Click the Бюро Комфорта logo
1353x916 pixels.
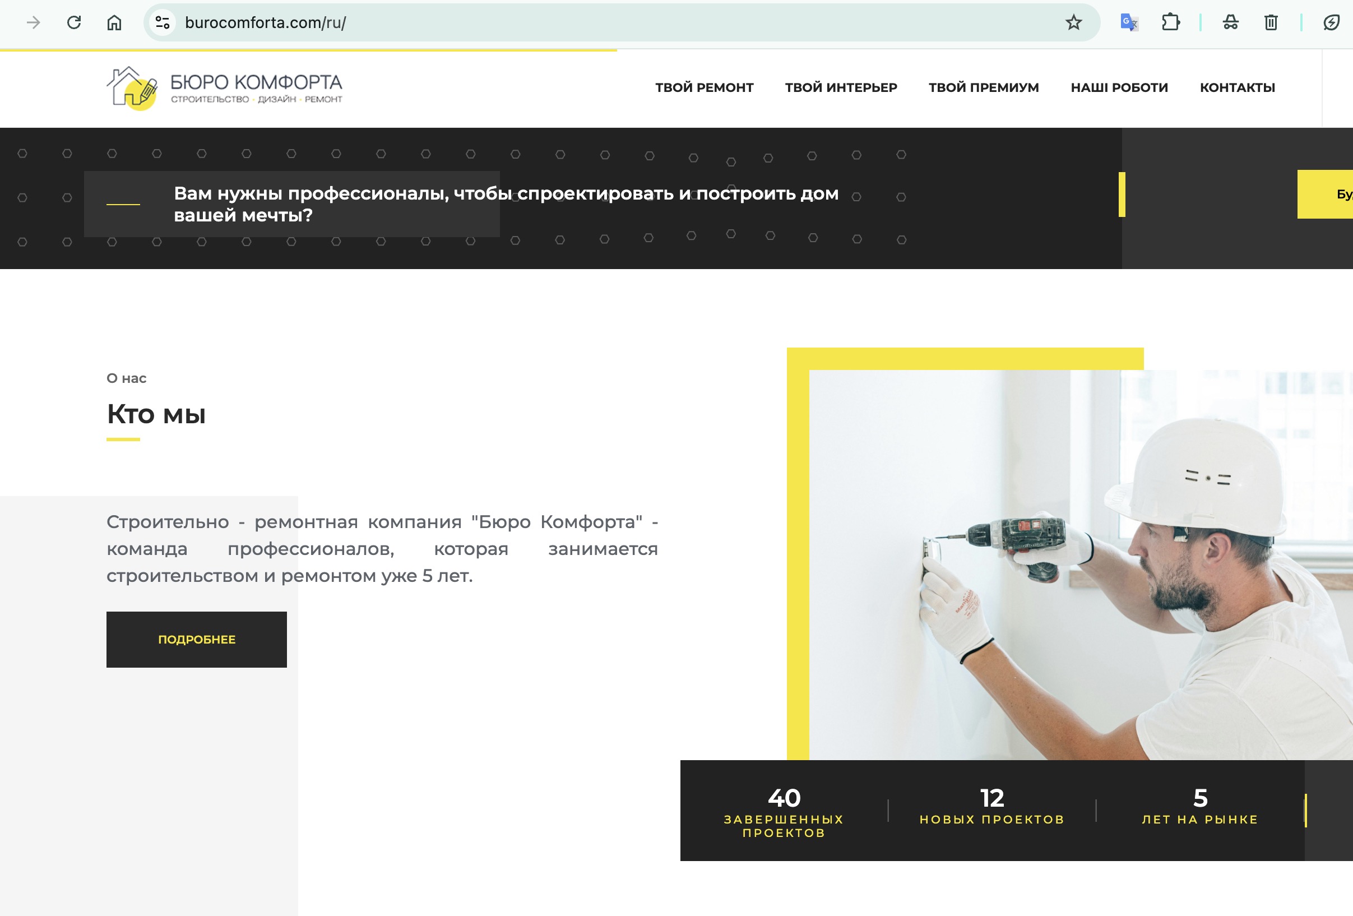click(225, 88)
